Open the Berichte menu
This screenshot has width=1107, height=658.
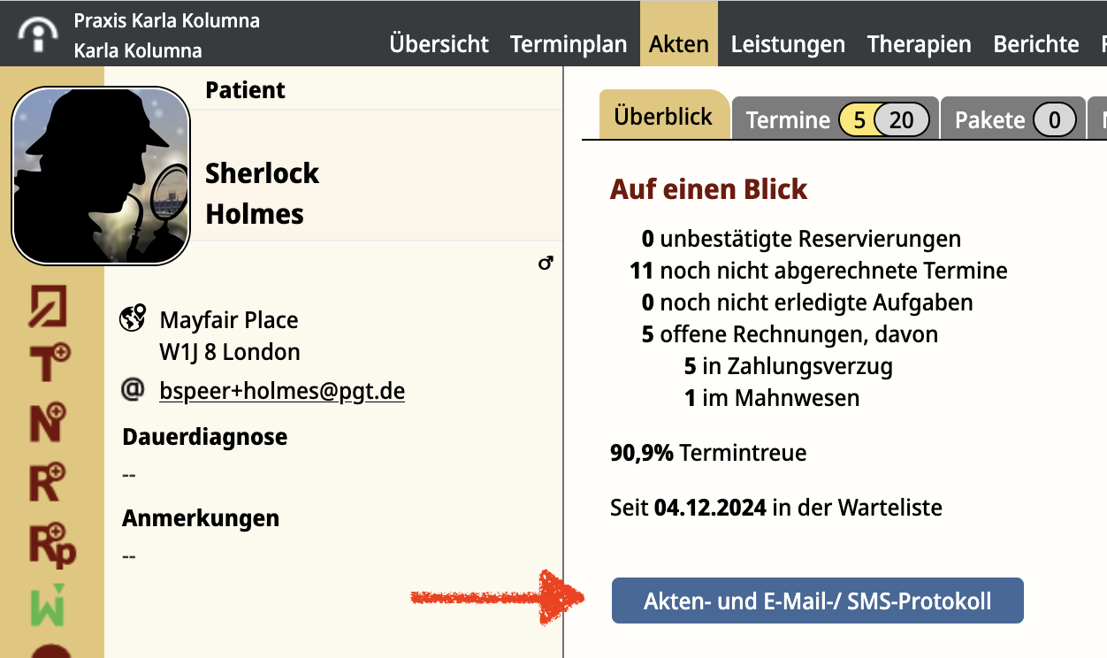pyautogui.click(x=1036, y=44)
